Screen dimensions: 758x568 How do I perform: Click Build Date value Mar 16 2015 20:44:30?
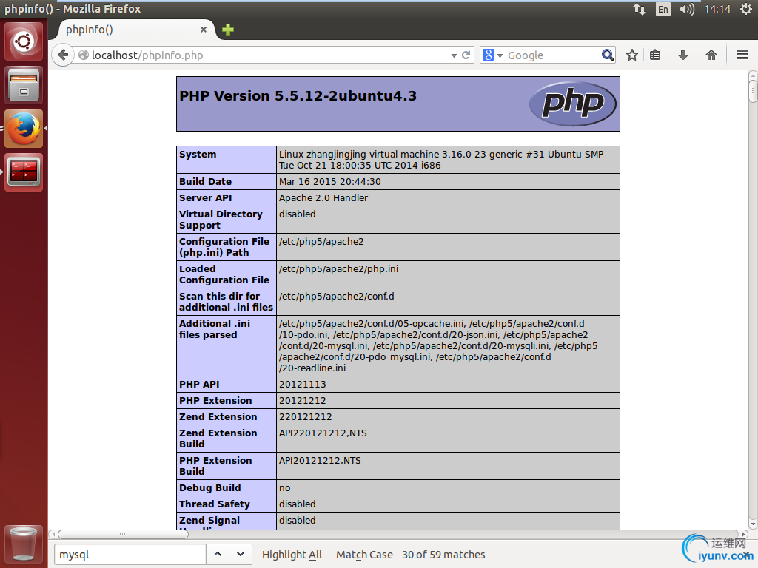(x=329, y=182)
